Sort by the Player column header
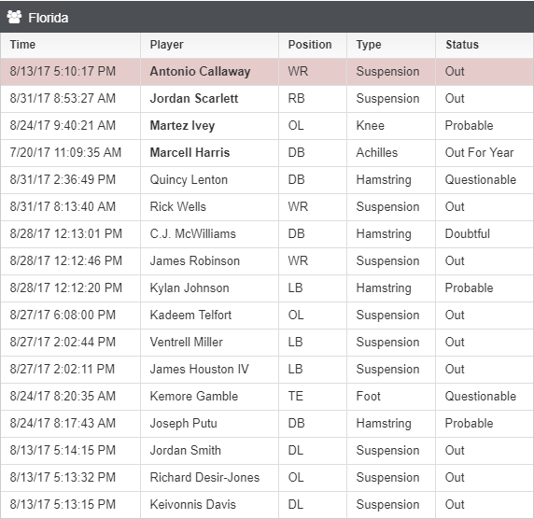This screenshot has width=534, height=519. coord(166,45)
